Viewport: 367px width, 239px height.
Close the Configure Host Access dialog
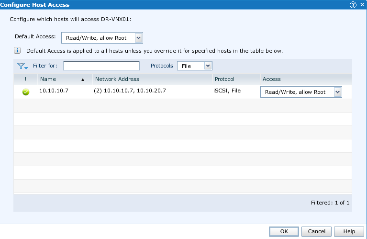pyautogui.click(x=362, y=5)
